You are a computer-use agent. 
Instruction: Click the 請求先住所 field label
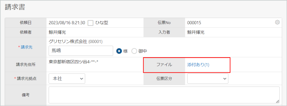coord(26,65)
